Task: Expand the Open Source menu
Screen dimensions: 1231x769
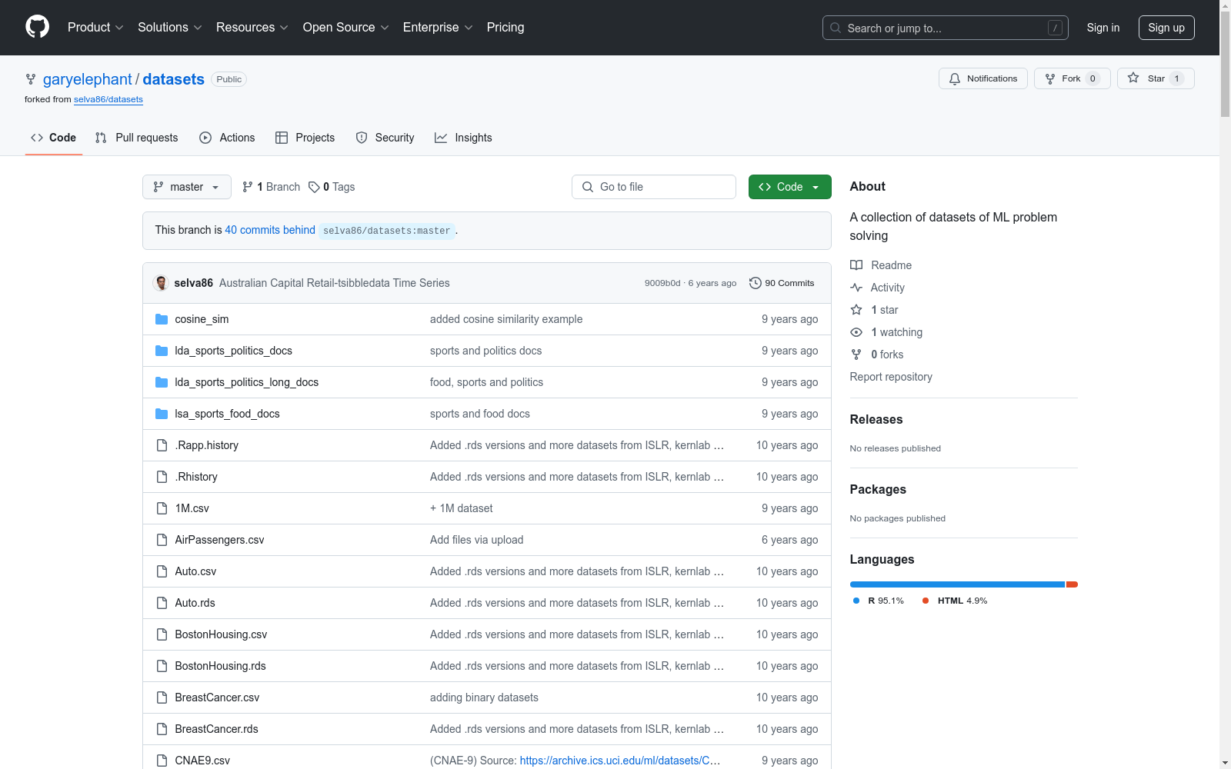Action: click(x=346, y=28)
